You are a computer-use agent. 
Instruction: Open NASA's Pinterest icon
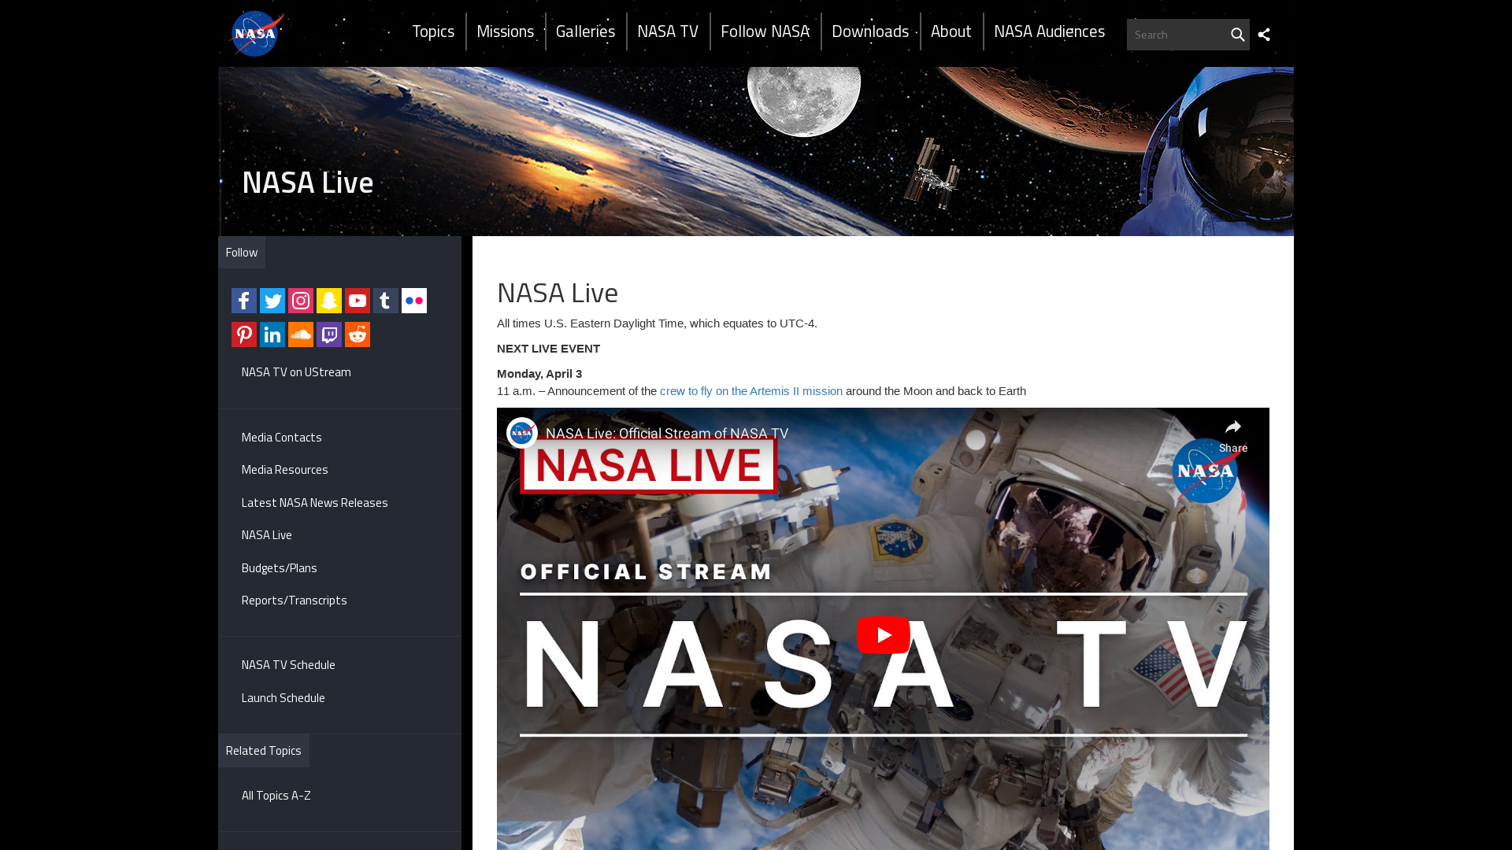tap(244, 334)
